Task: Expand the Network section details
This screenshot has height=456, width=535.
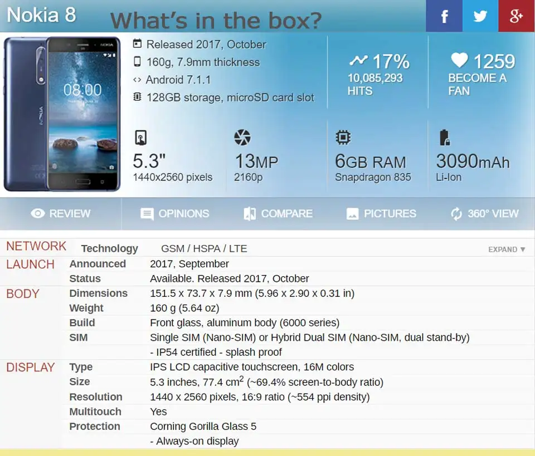Action: pyautogui.click(x=507, y=249)
